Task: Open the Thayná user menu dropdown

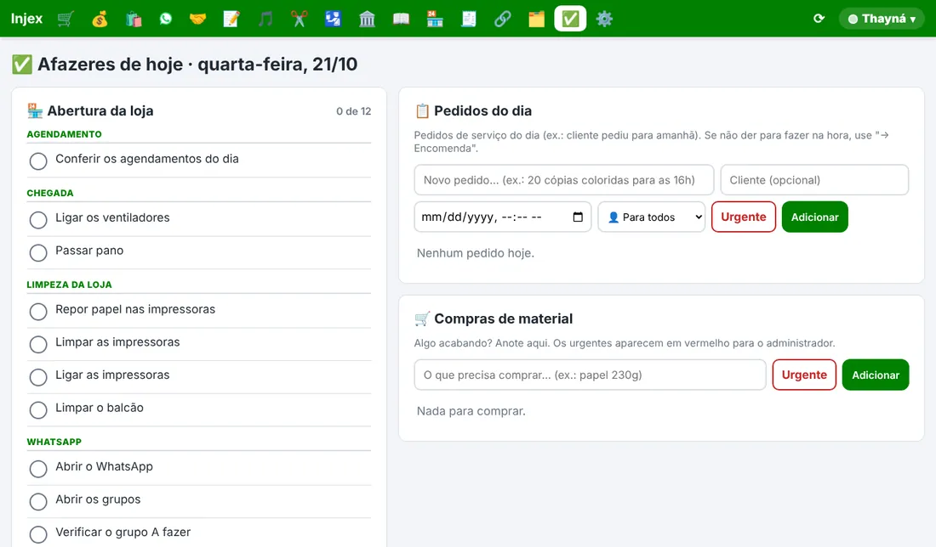Action: (x=881, y=19)
